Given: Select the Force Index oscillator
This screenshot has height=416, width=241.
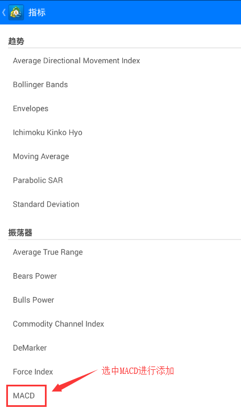Looking at the screenshot, I should pos(120,372).
